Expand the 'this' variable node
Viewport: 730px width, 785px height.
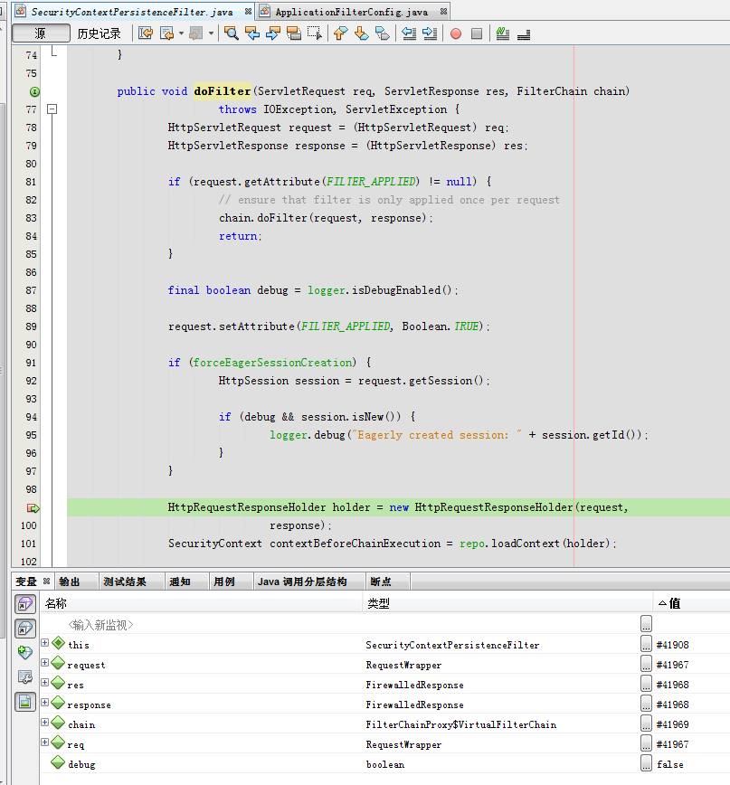(x=44, y=642)
